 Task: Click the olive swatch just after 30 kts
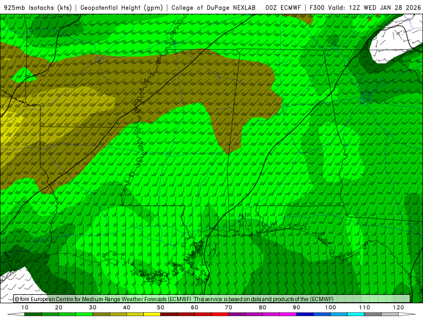101,314
